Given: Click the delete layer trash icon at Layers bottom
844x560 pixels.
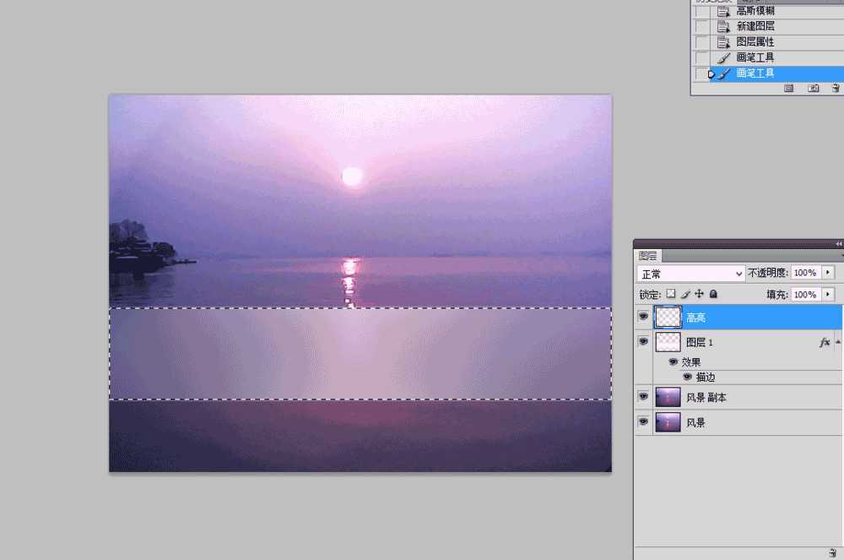Looking at the screenshot, I should (x=833, y=552).
